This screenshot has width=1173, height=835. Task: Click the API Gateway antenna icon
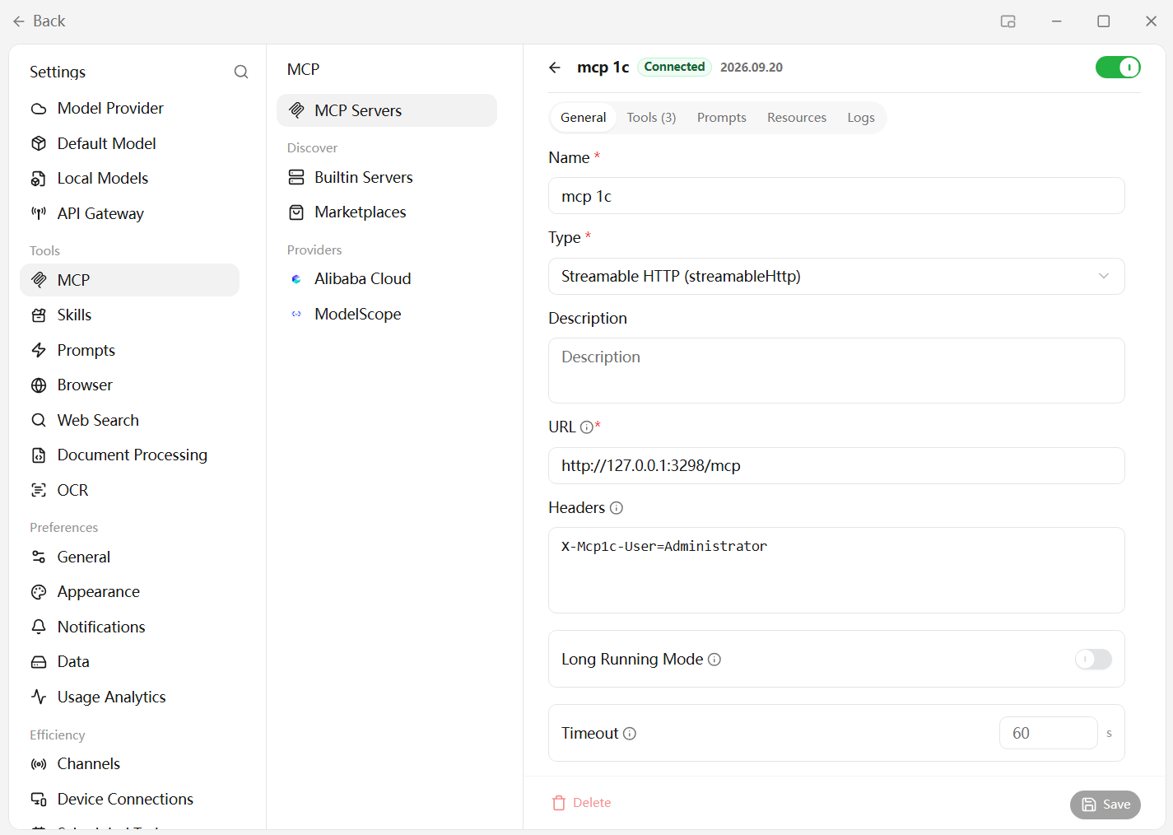point(39,213)
